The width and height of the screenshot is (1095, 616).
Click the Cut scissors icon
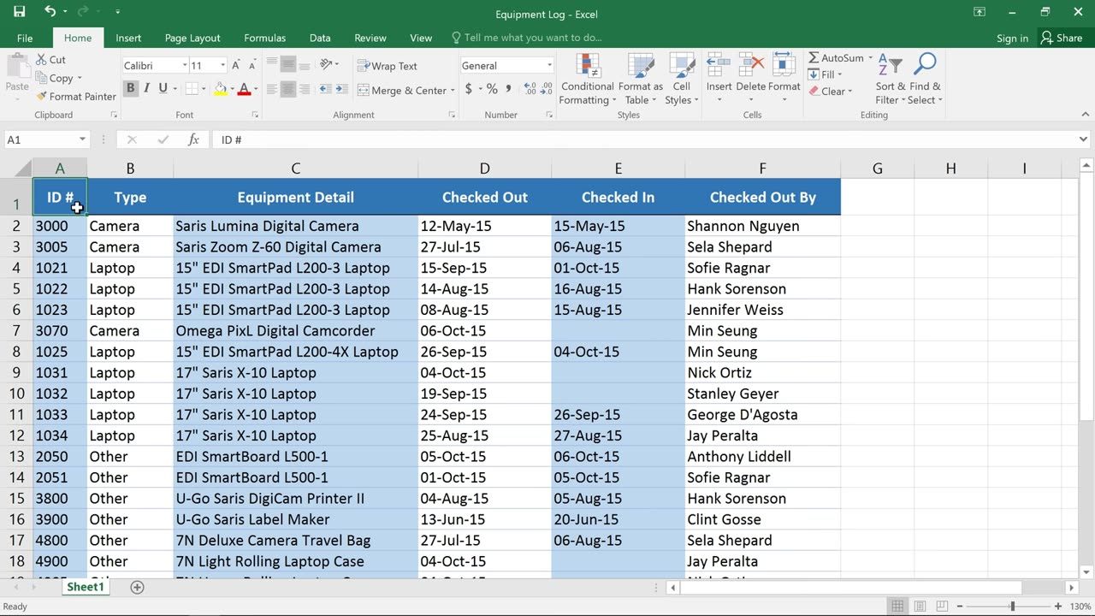41,60
